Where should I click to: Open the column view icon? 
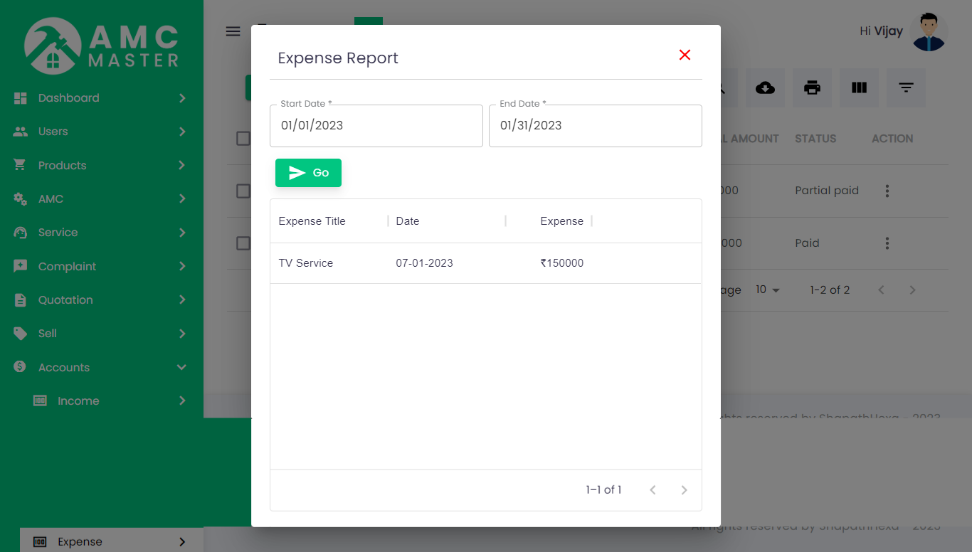point(859,88)
